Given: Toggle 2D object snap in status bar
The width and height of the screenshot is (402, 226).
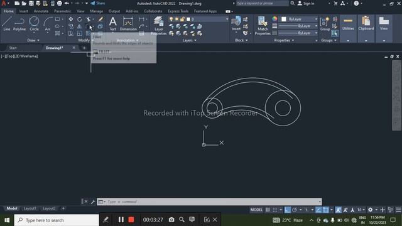Looking at the screenshot, I should point(325,210).
